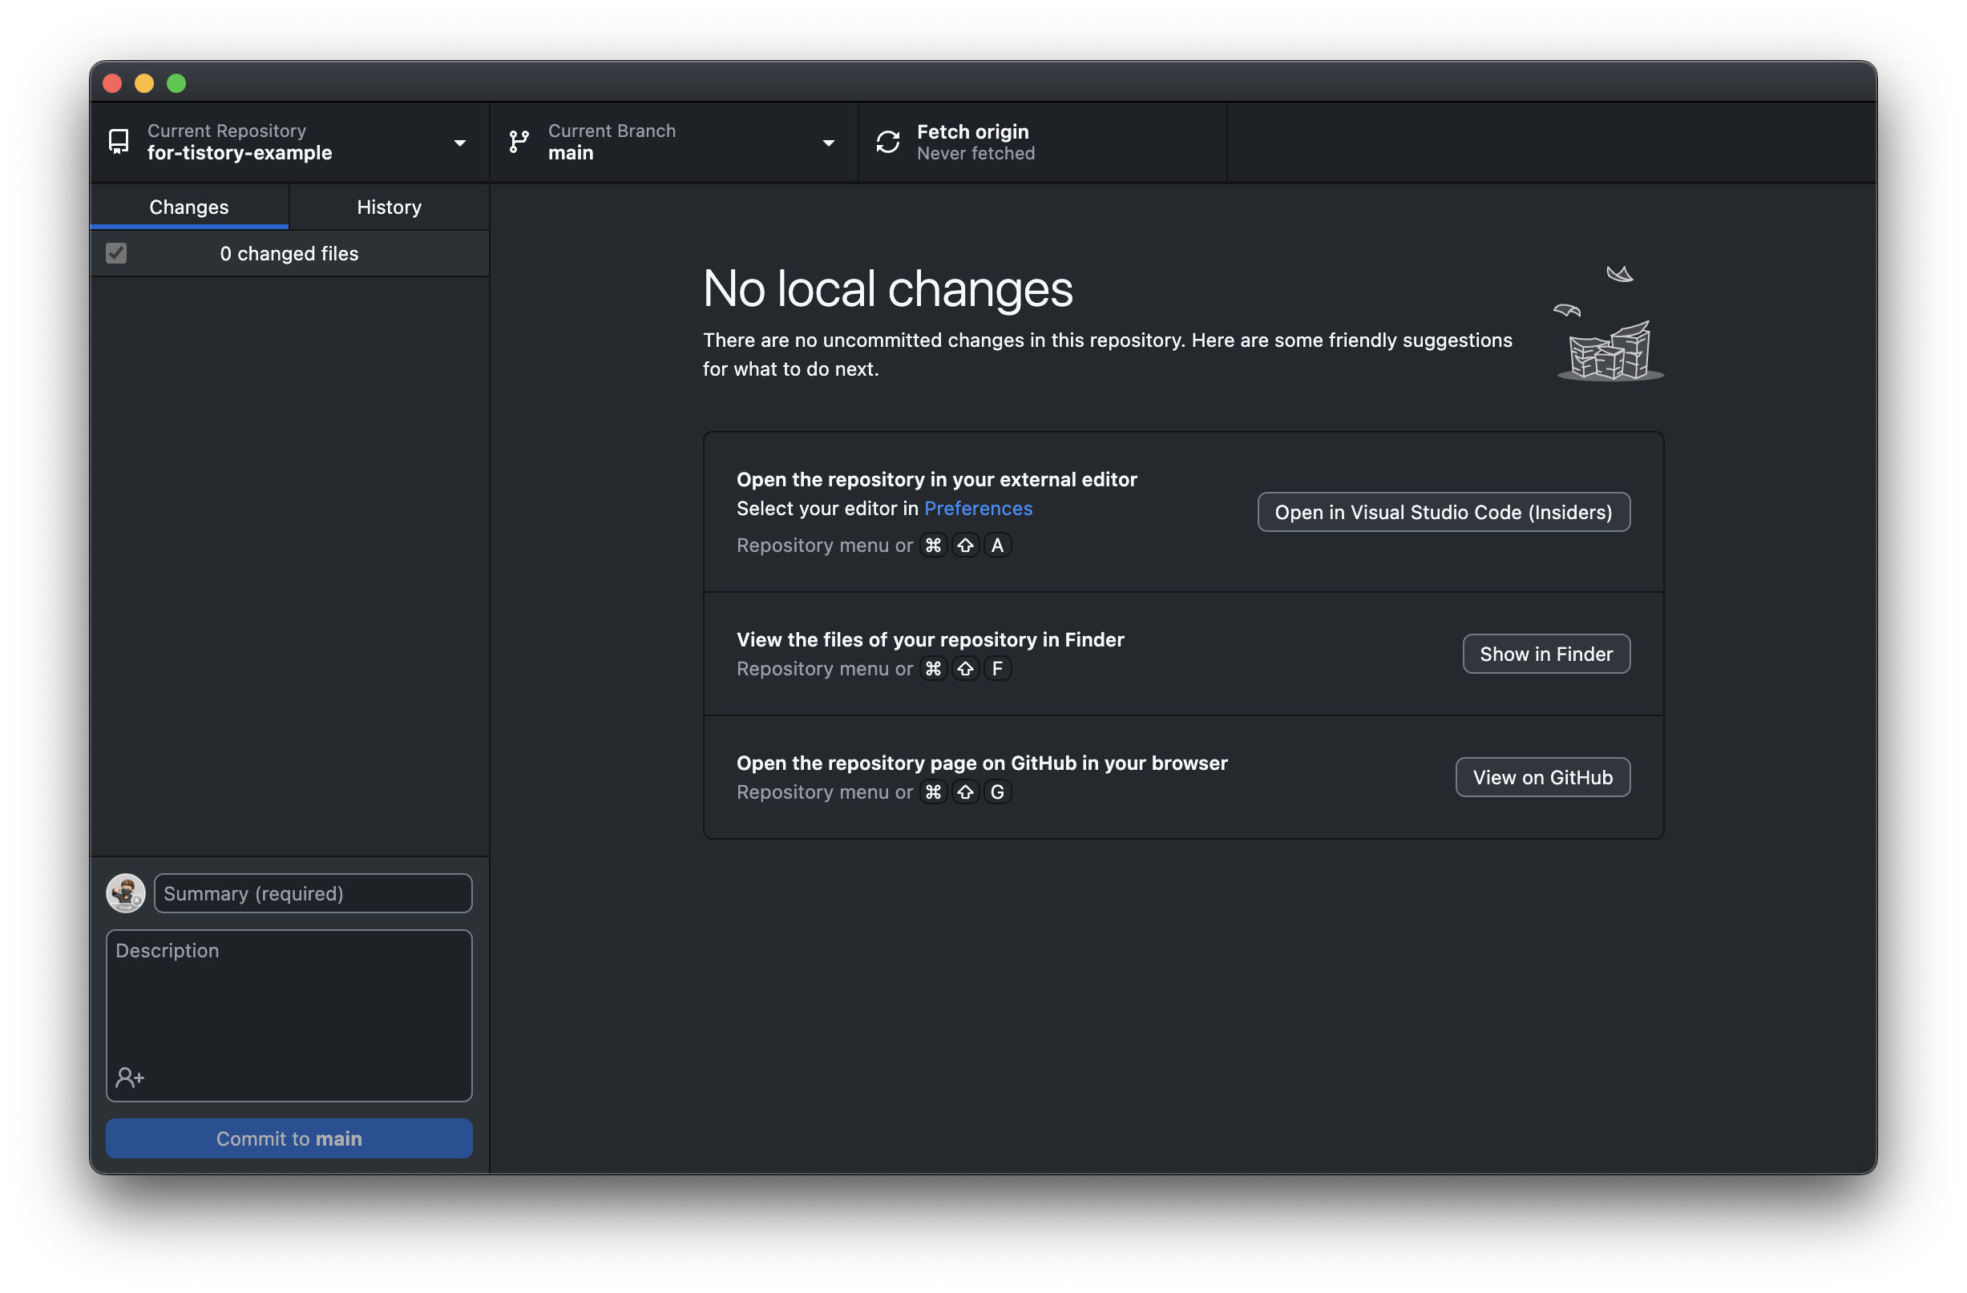Click the user avatar beside the Summary field
Viewport: 1967px width, 1293px height.
pos(126,893)
